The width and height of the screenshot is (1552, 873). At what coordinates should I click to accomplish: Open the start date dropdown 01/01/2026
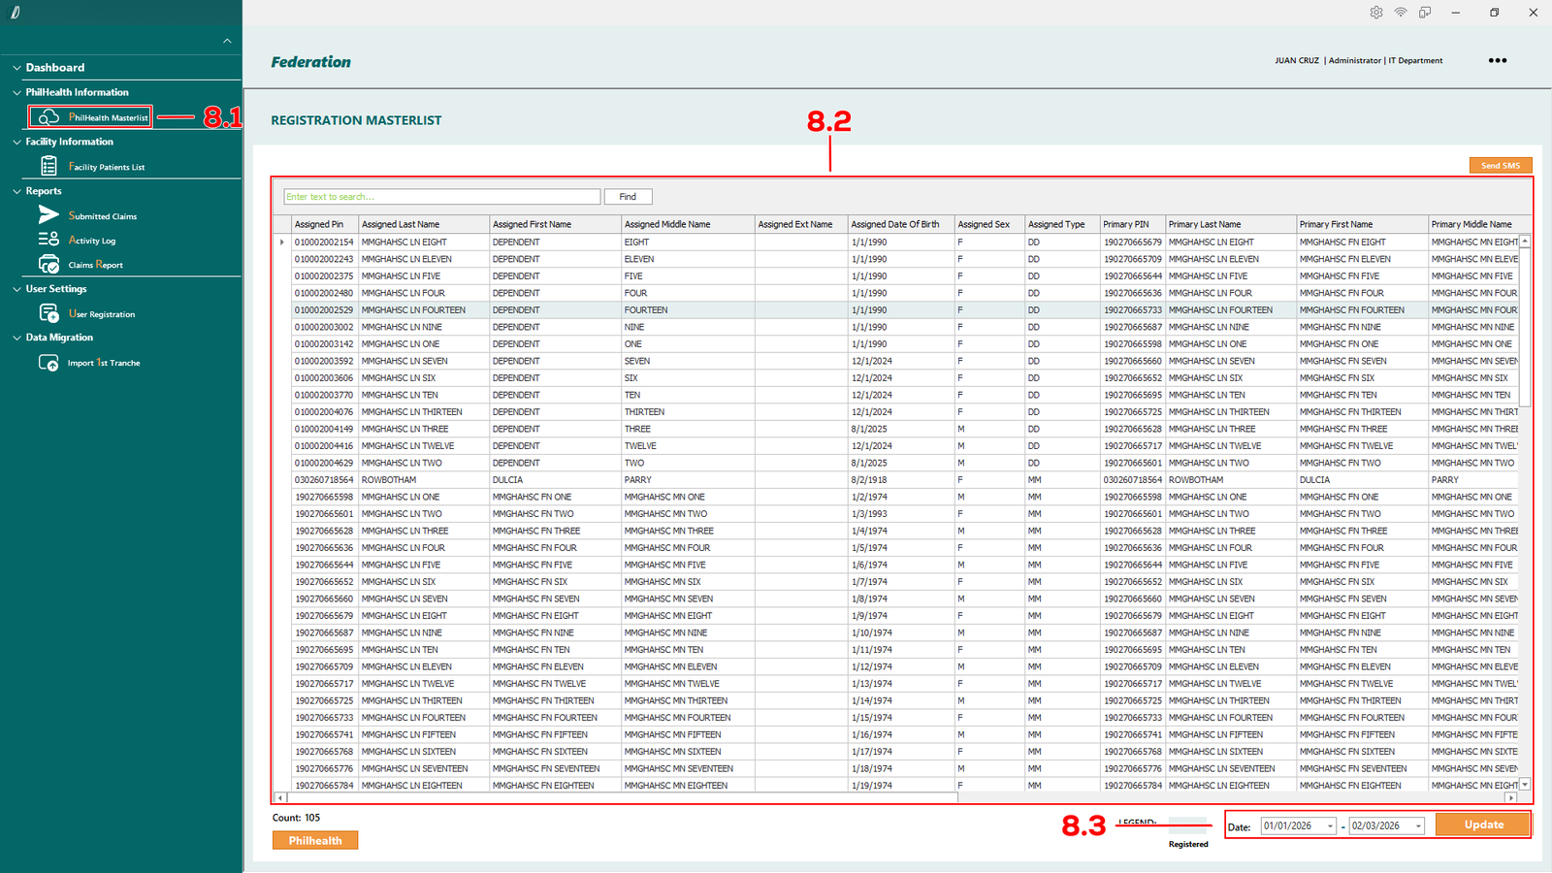pyautogui.click(x=1330, y=826)
